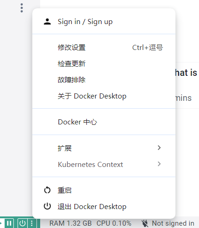The height and width of the screenshot is (228, 199).
Task: Open the Kubernetes Context menu entry
Action: 104,164
